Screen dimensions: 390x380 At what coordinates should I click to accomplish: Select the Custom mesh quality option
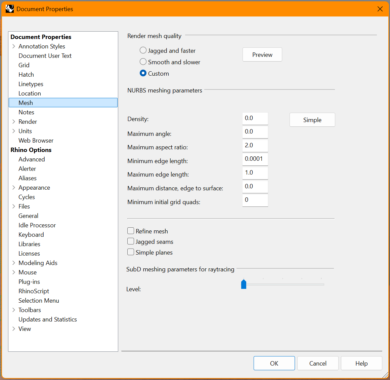click(143, 73)
